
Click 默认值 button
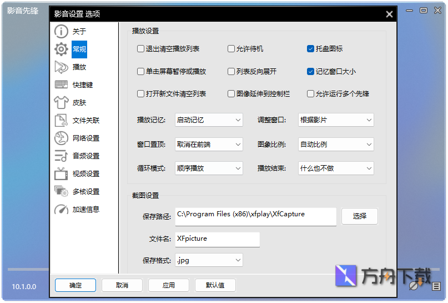[215, 285]
